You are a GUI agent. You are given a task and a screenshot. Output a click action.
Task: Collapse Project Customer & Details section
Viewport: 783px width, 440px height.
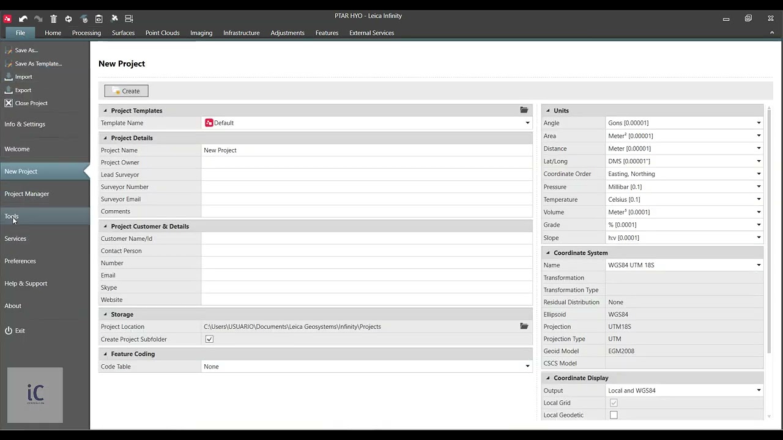tap(105, 226)
